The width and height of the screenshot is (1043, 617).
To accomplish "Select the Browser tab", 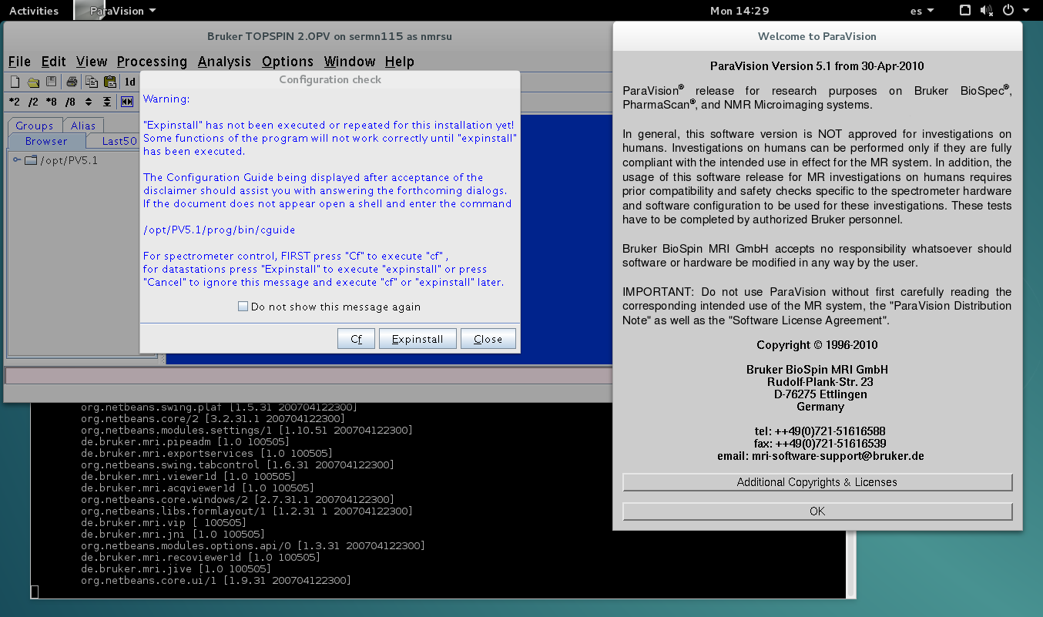I will [x=46, y=141].
